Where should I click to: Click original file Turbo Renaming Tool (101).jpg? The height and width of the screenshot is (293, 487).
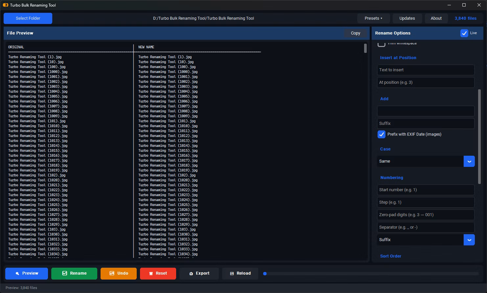37,121
